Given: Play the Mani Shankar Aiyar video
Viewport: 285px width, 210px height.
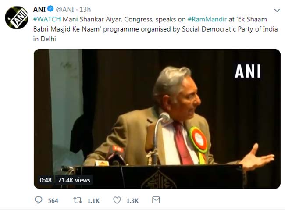Looking at the screenshot, I should pyautogui.click(x=157, y=118).
